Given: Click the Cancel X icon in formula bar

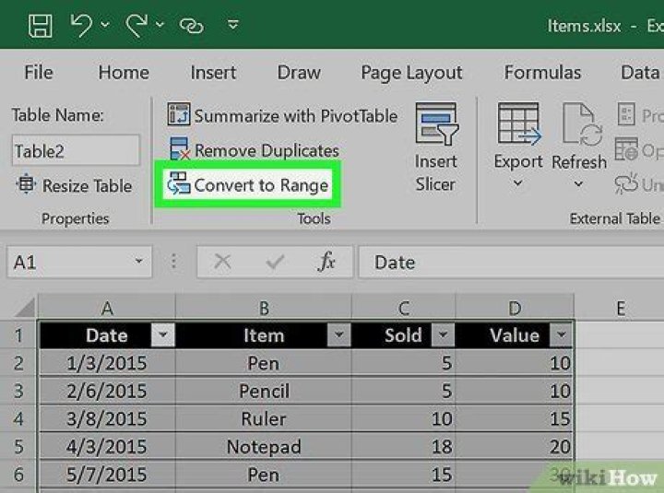Looking at the screenshot, I should coord(223,262).
